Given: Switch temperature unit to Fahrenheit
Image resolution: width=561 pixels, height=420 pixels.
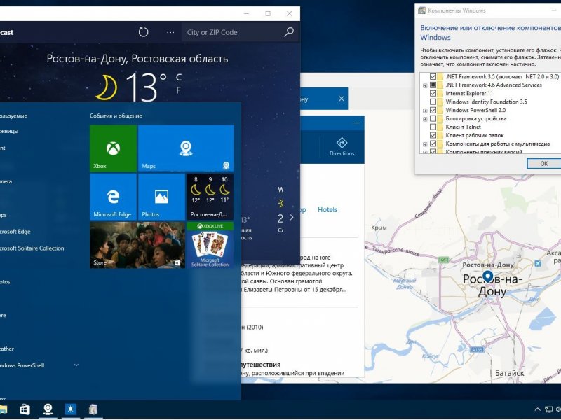Looking at the screenshot, I should pos(179,90).
